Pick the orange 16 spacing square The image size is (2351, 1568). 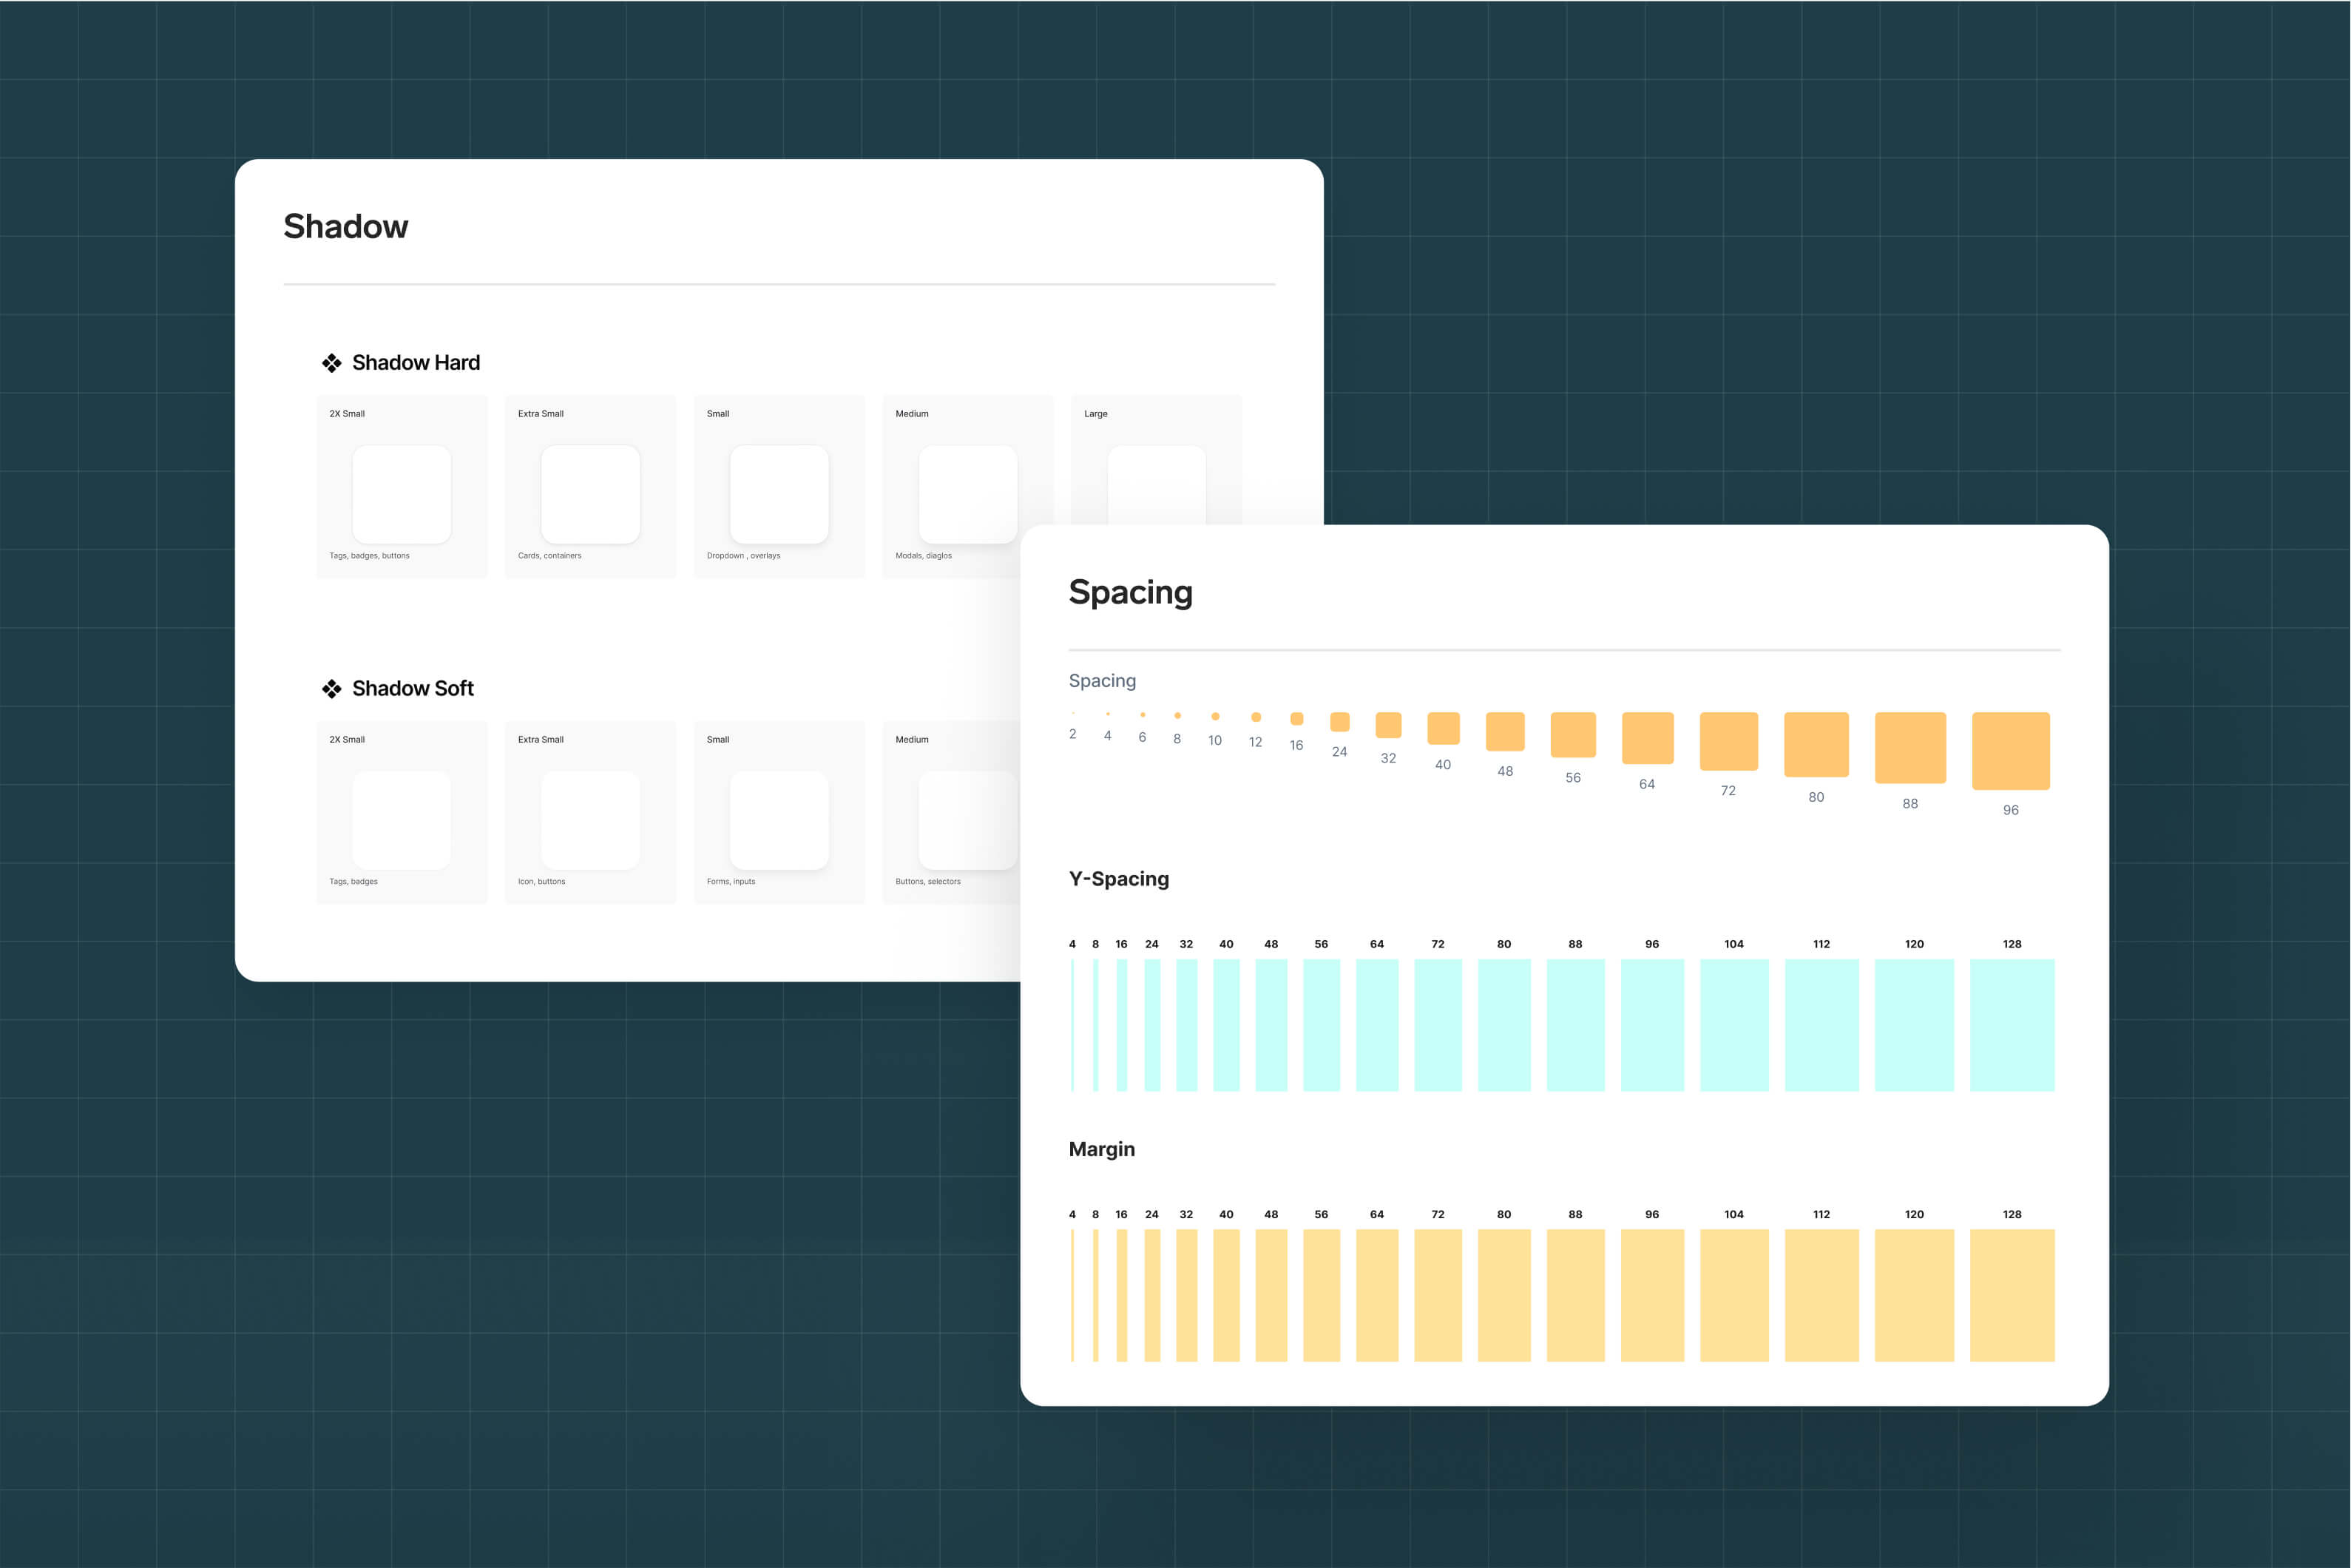1296,719
